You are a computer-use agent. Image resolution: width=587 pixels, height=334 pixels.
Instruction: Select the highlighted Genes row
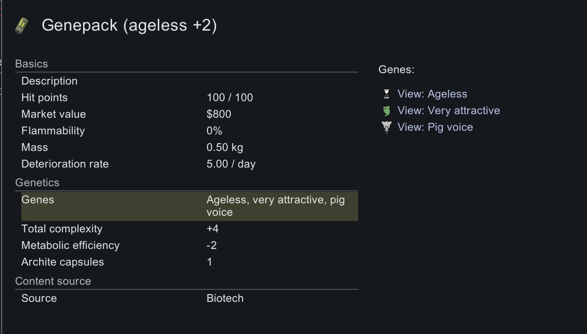click(x=189, y=206)
